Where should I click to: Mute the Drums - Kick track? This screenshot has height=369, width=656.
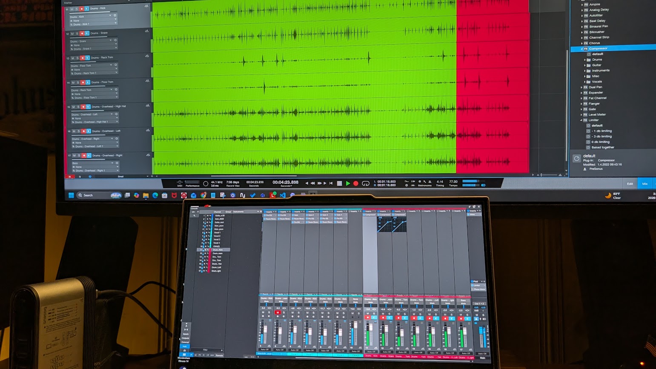click(x=72, y=9)
